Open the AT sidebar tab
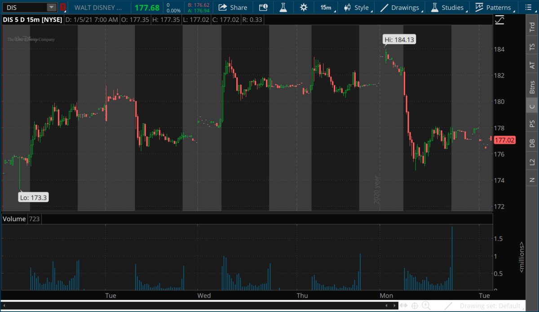 532,66
